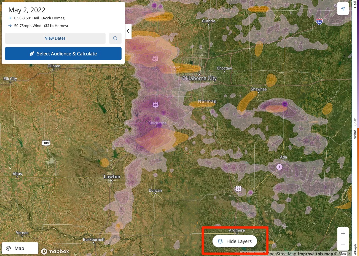Click Select Audience & Calculate
The height and width of the screenshot is (256, 359).
pyautogui.click(x=63, y=54)
